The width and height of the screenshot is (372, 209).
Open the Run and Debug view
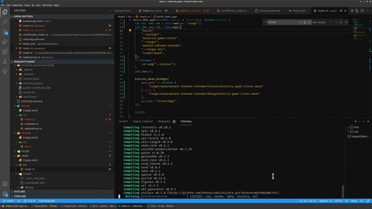click(5, 42)
